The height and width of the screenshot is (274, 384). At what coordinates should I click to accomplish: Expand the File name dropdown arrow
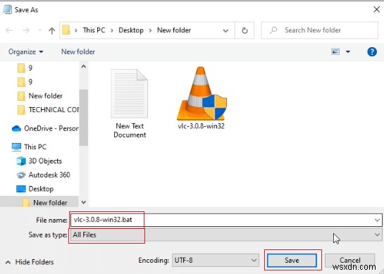click(x=377, y=220)
